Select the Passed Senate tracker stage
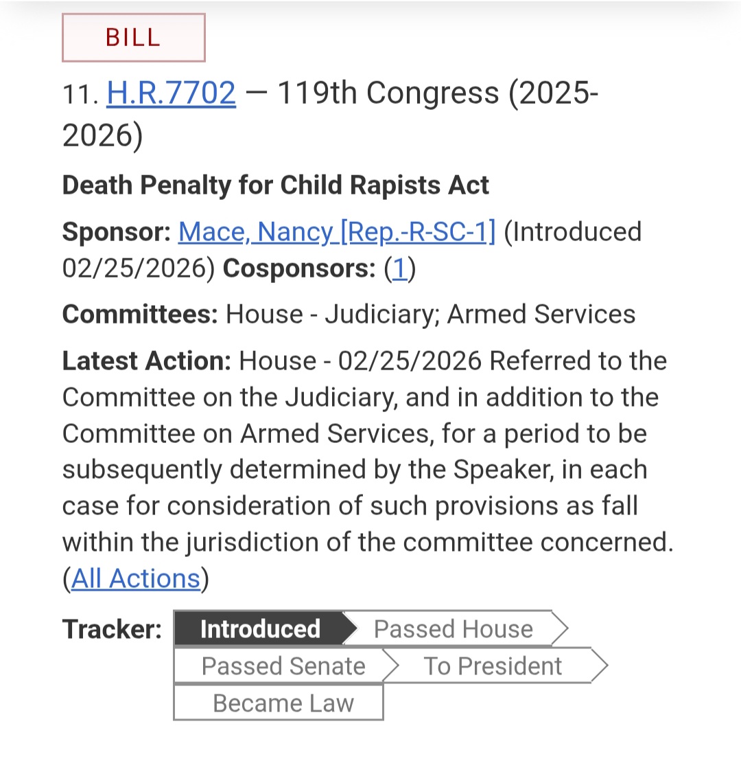 click(284, 666)
